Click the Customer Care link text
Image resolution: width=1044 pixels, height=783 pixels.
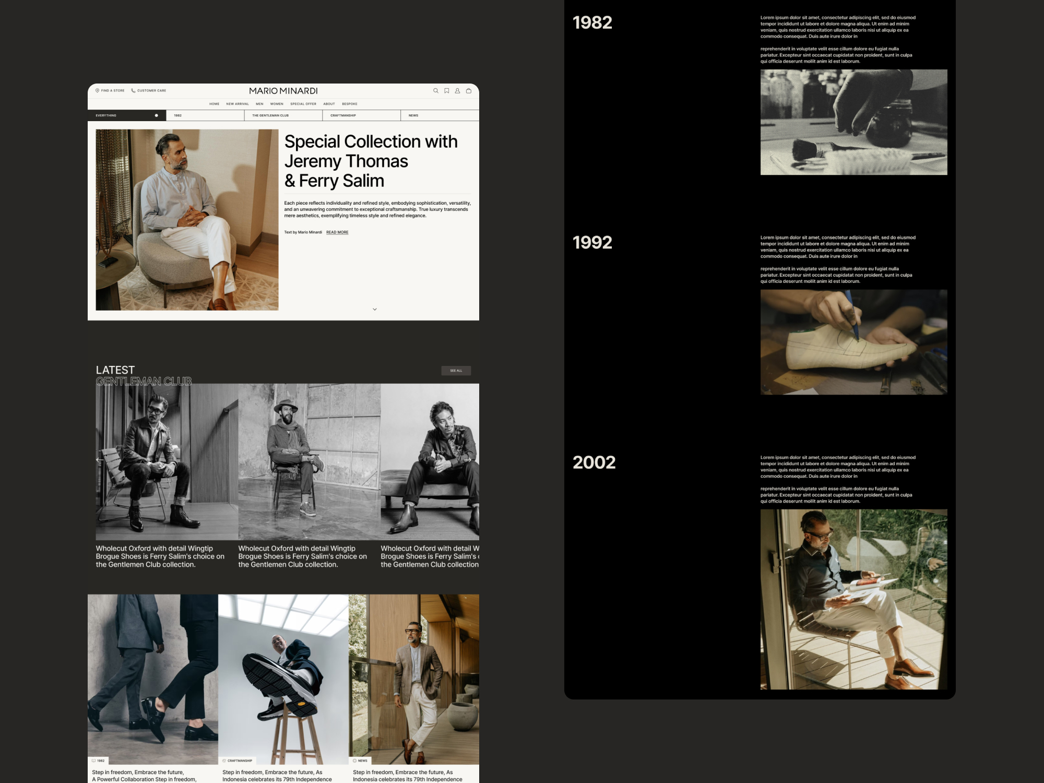pyautogui.click(x=152, y=91)
